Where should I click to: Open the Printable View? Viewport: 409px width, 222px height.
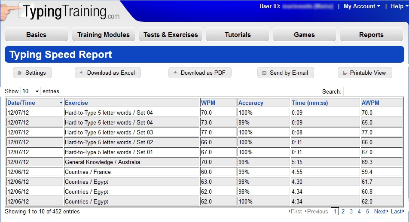pos(364,73)
